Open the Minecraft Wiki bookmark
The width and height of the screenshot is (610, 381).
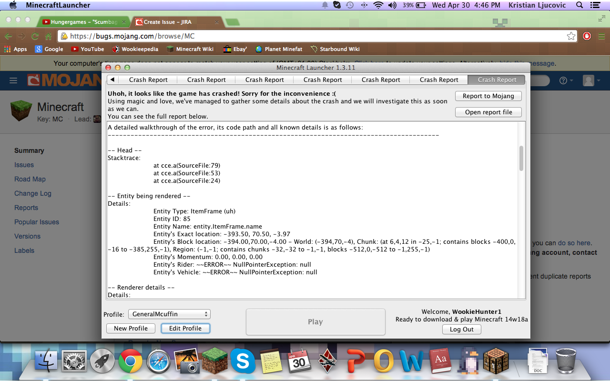click(190, 49)
